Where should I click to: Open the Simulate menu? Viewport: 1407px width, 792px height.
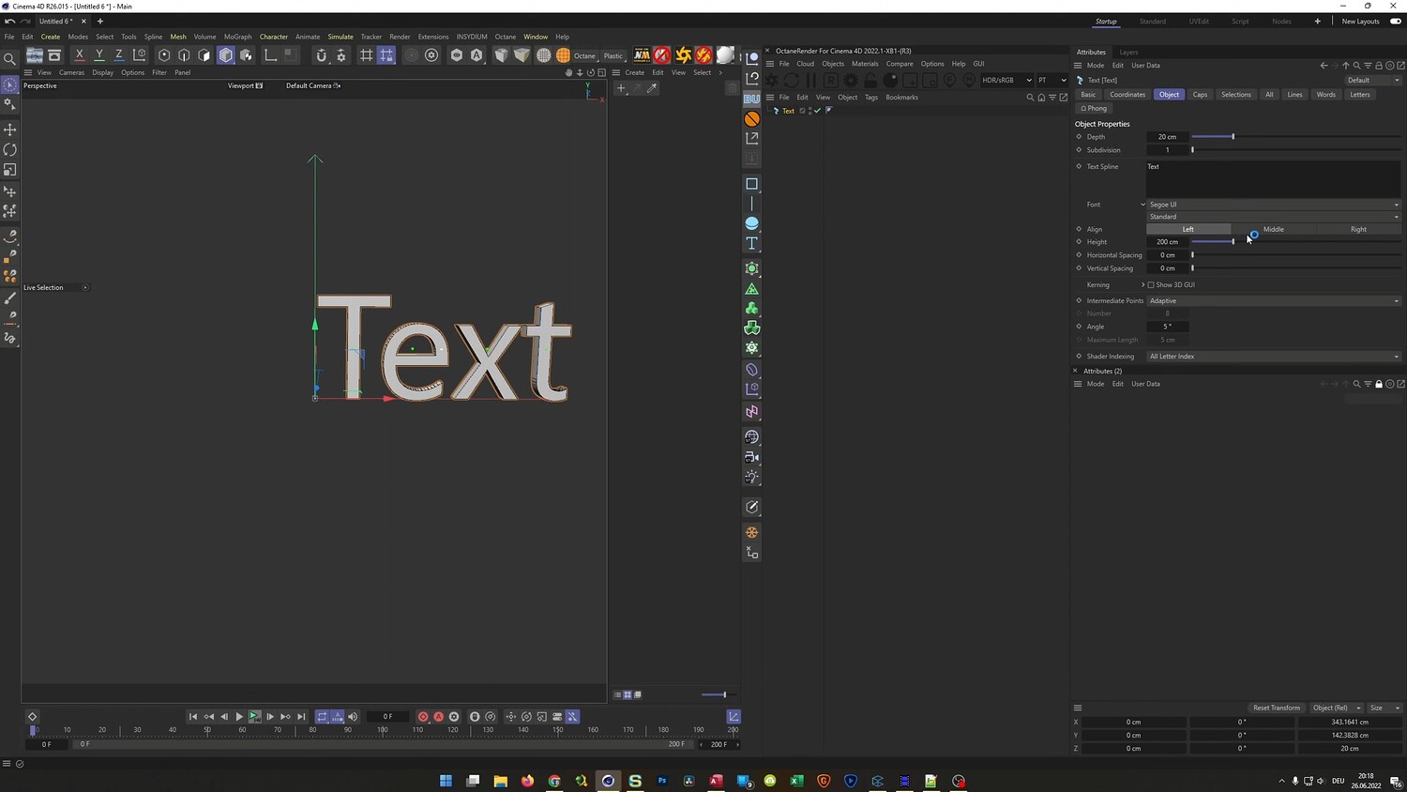point(340,37)
